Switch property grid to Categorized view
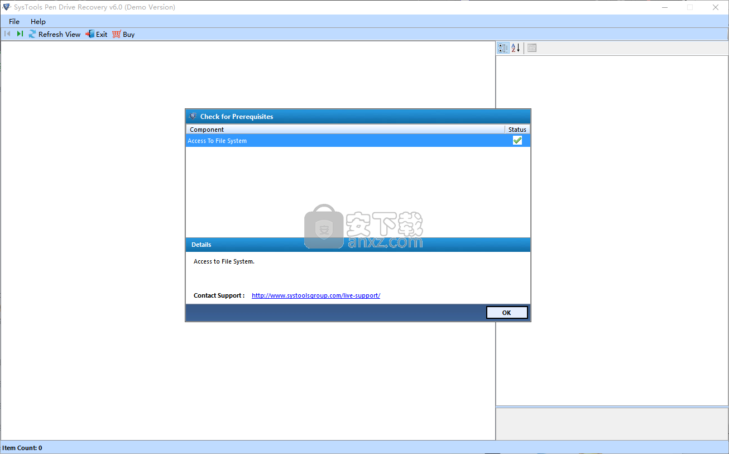 [x=503, y=48]
